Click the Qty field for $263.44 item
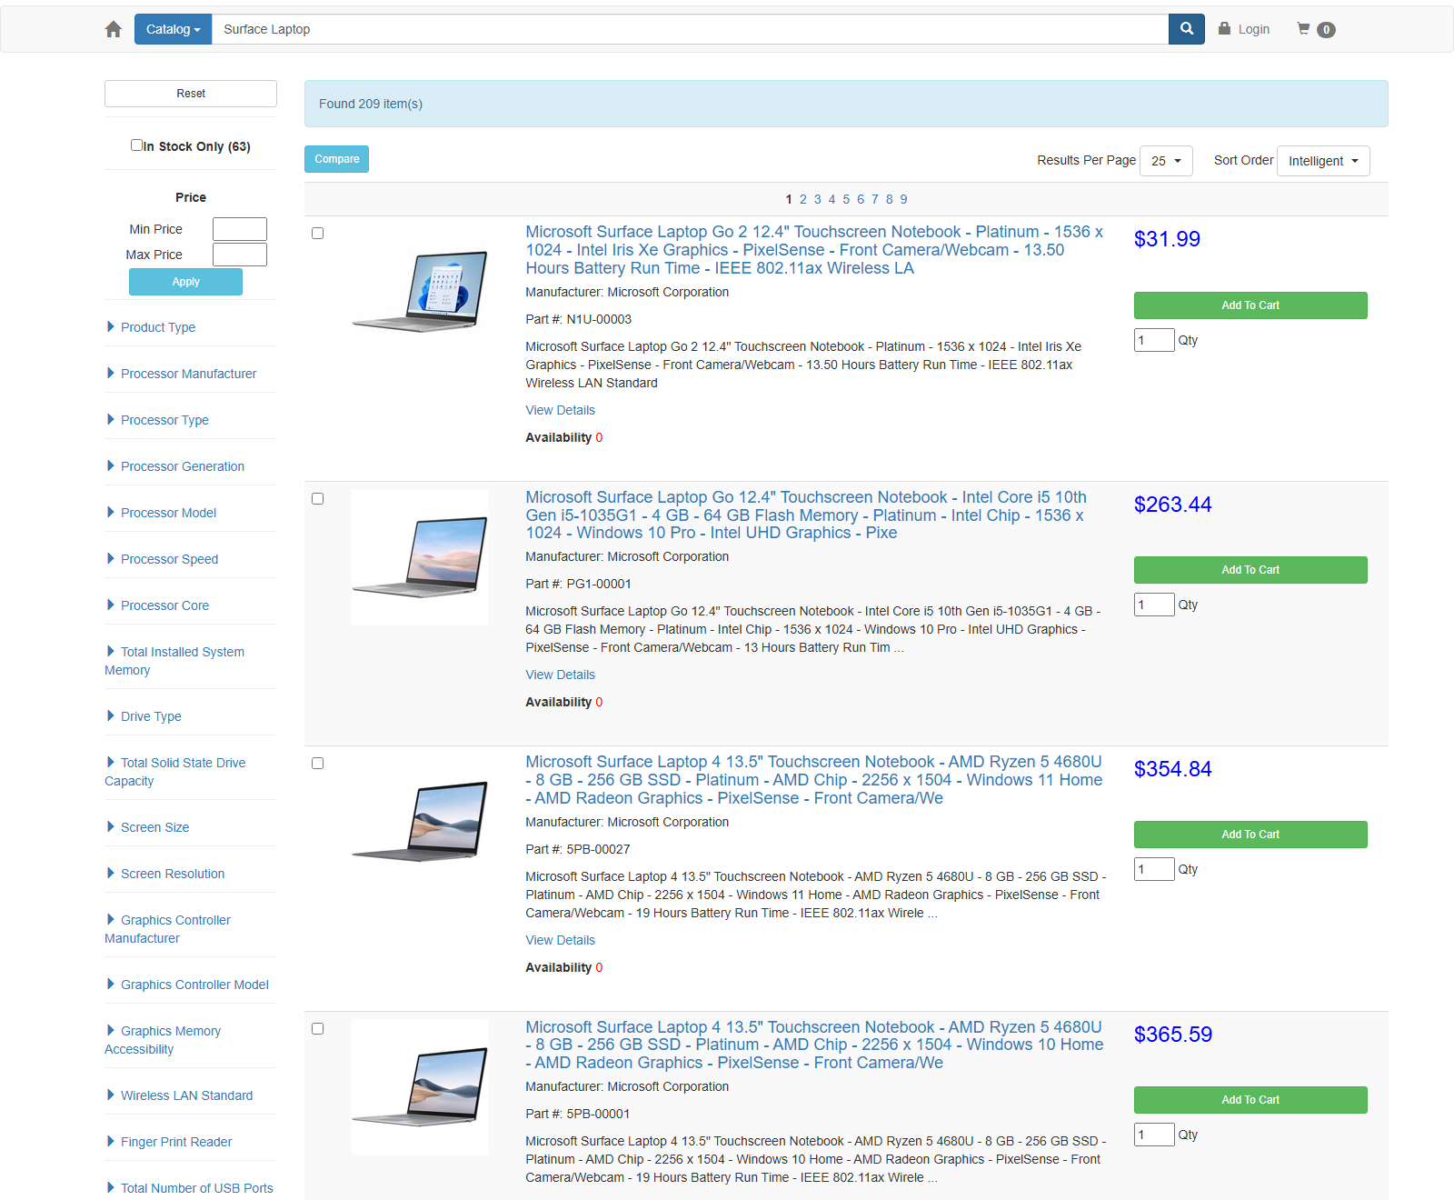This screenshot has height=1200, width=1454. pyautogui.click(x=1154, y=605)
